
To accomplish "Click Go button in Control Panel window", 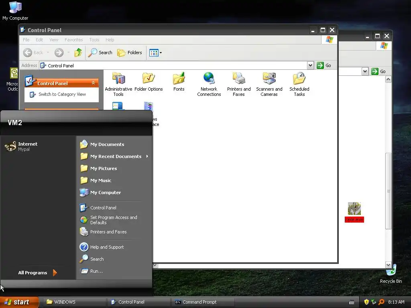I will click(324, 65).
